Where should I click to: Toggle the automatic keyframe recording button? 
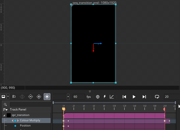[x=47, y=96]
